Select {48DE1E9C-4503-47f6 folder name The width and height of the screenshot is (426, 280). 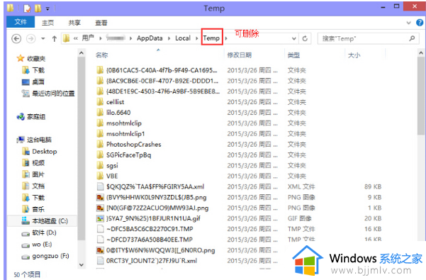(163, 91)
